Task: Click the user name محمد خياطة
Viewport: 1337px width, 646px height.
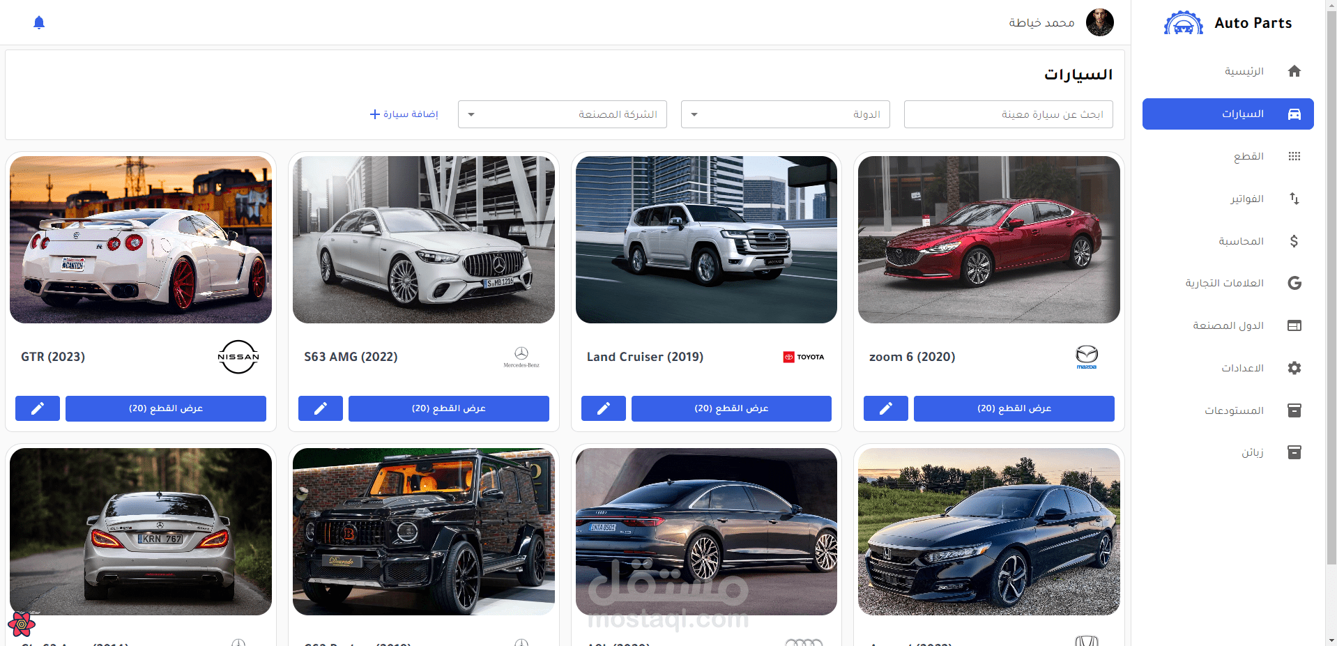Action: (1041, 22)
